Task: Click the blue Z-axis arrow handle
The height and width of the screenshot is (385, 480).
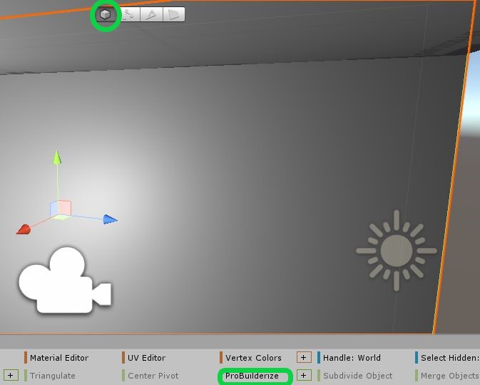Action: pos(109,219)
